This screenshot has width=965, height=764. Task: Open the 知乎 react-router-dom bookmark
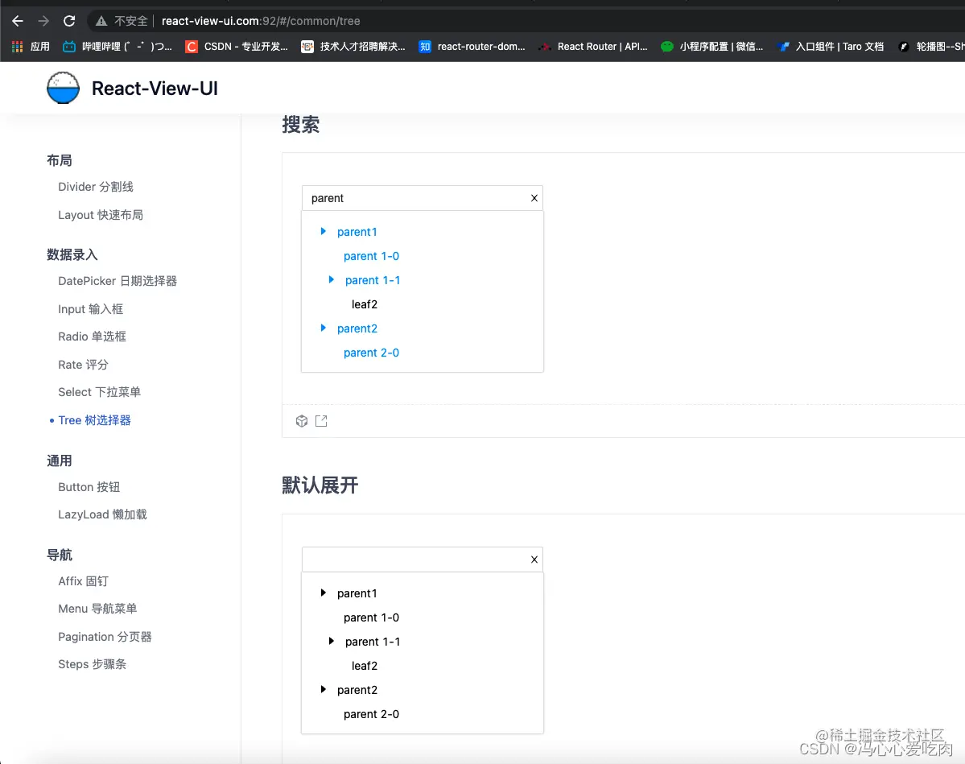point(424,46)
